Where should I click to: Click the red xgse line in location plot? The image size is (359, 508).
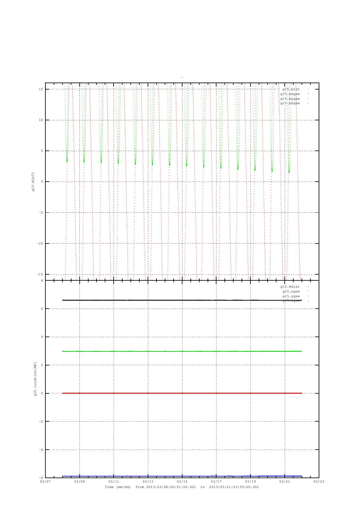182,393
